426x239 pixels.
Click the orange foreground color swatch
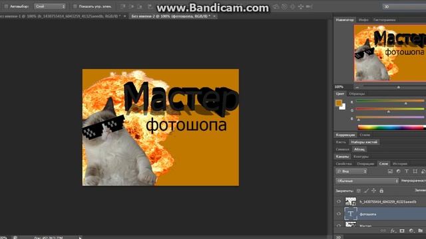click(339, 103)
